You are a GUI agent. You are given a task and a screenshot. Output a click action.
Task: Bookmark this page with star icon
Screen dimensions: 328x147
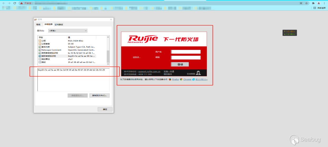pyautogui.click(x=306, y=3)
